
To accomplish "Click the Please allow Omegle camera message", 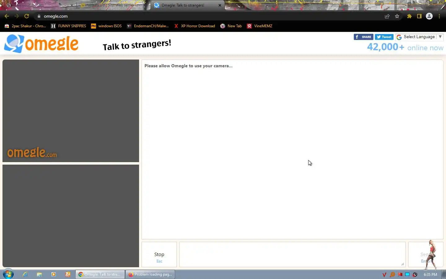I will coord(188,66).
